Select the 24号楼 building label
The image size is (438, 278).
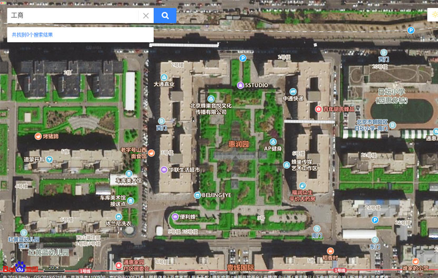(373, 208)
